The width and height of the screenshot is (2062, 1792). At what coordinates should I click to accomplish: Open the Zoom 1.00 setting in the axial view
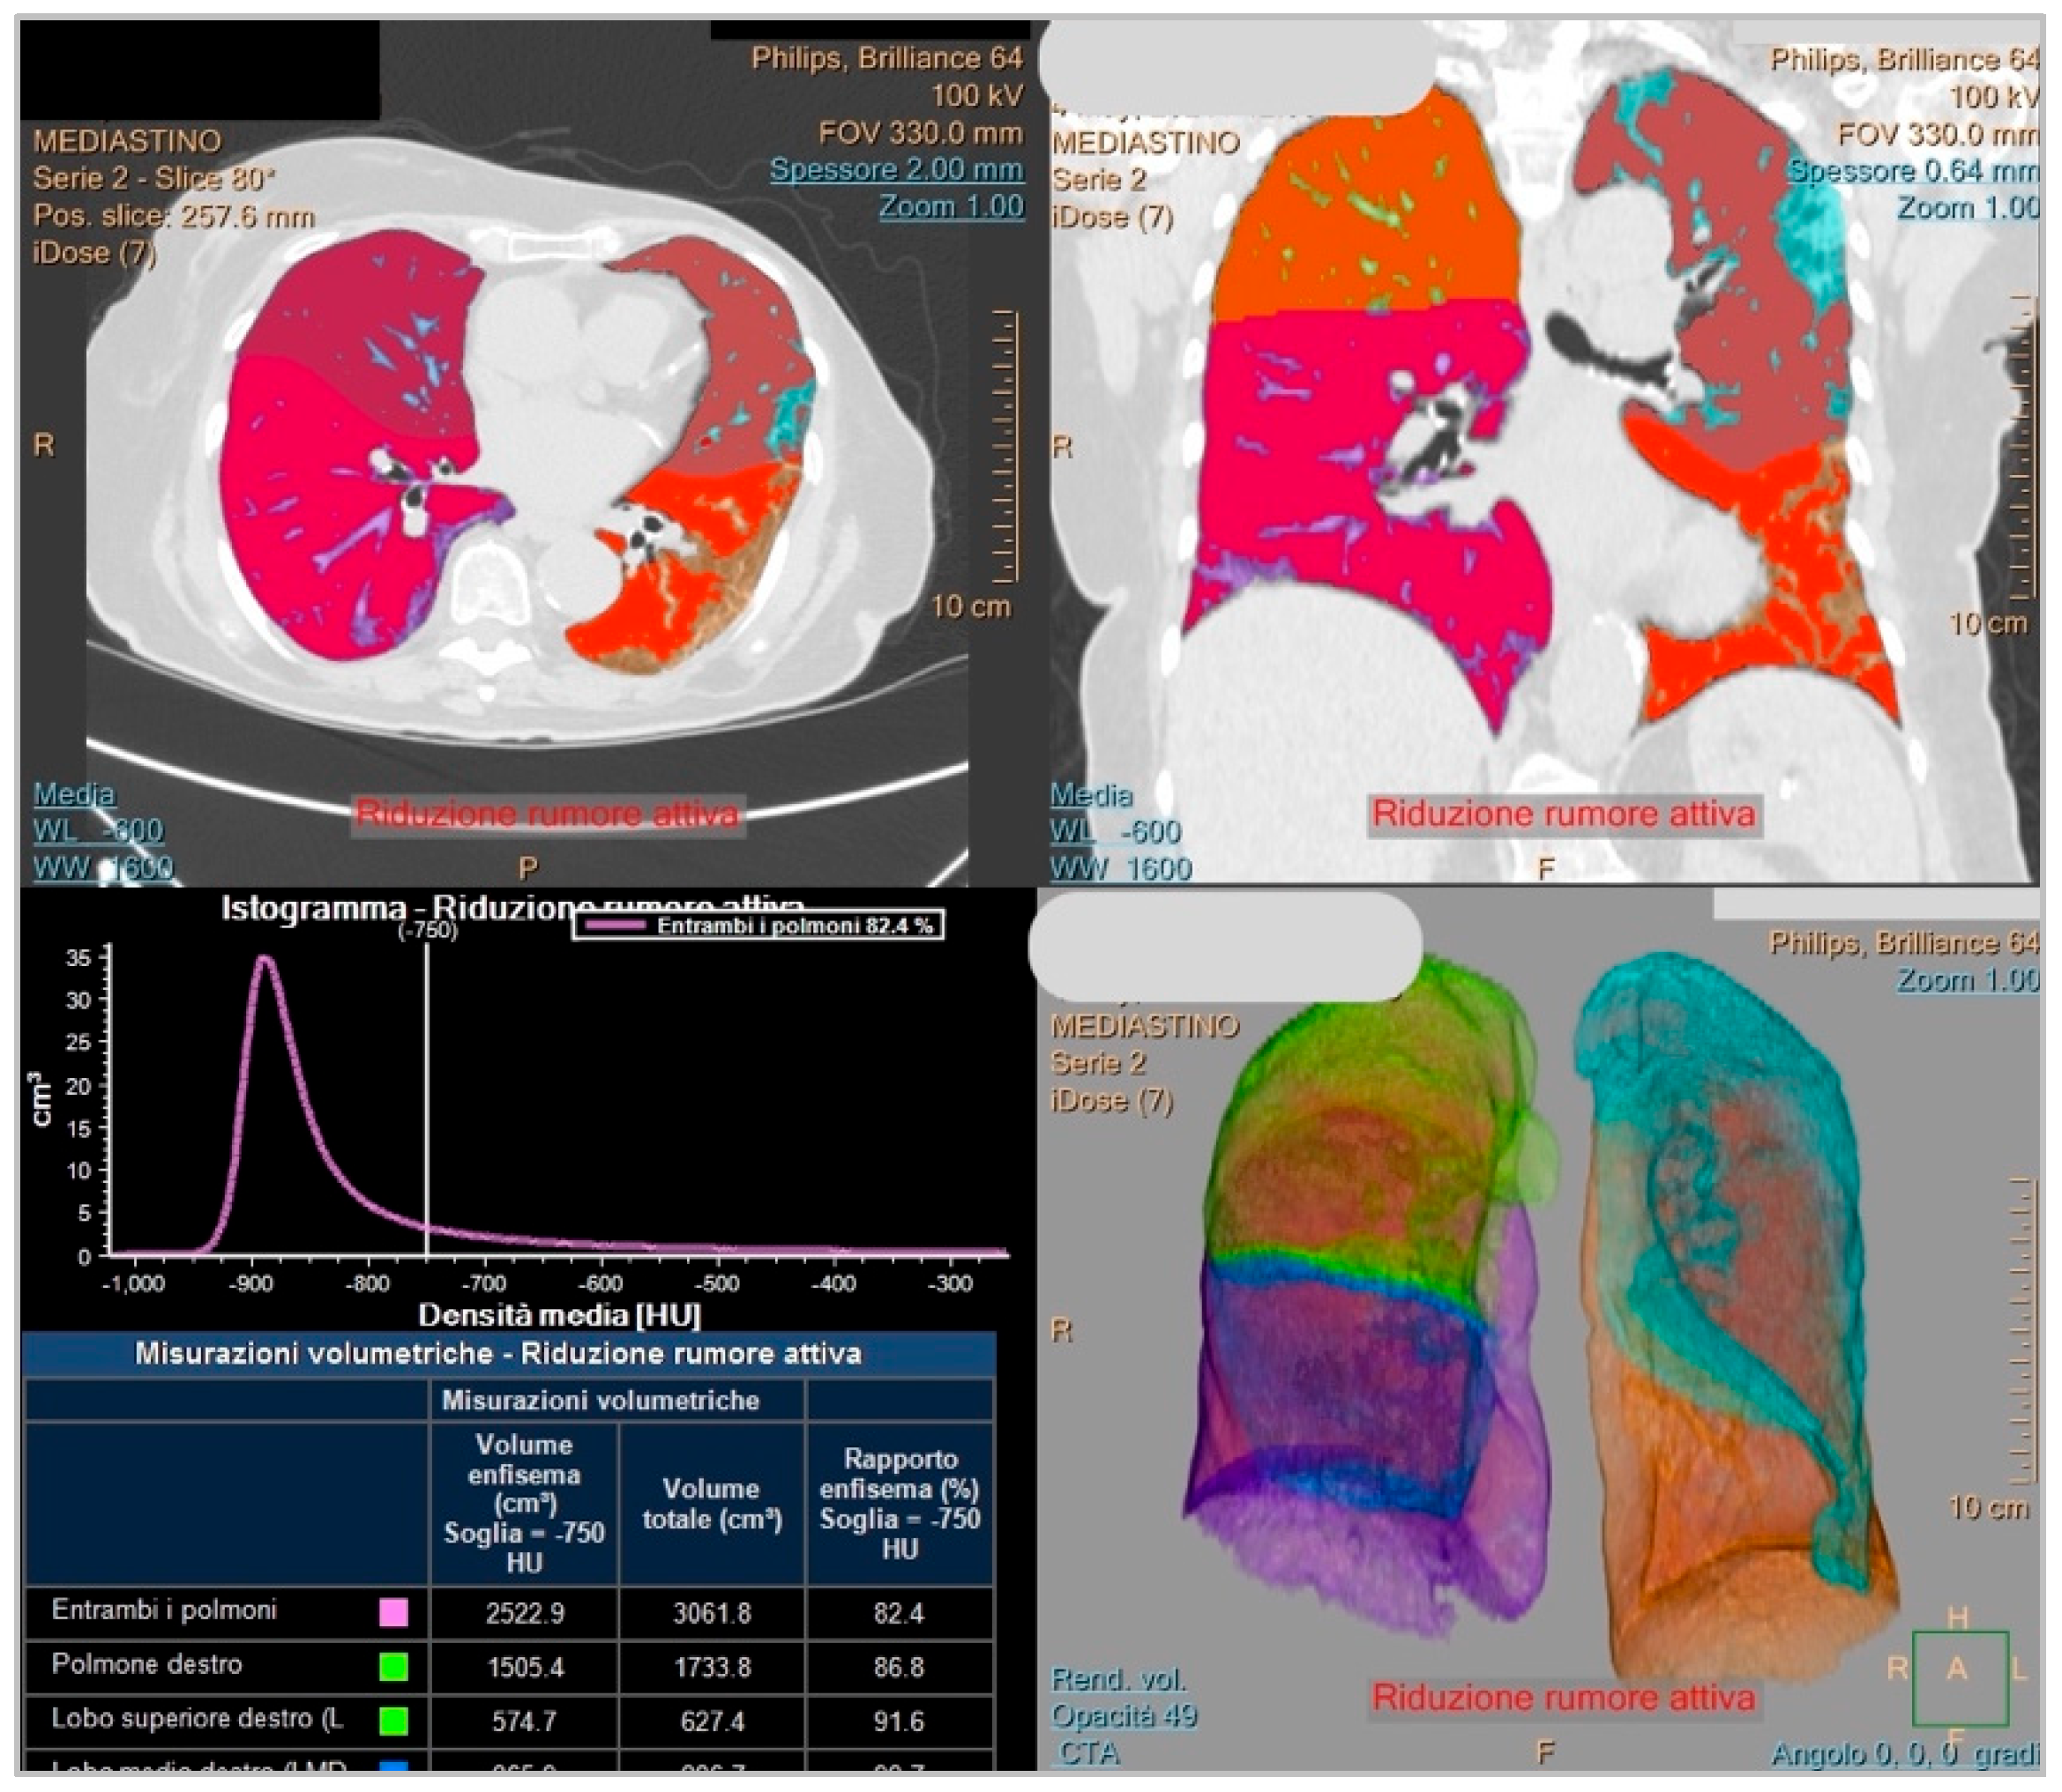pos(951,207)
